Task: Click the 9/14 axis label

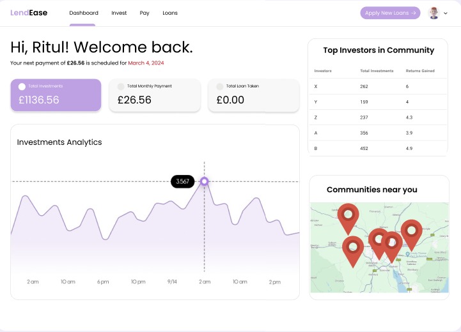Action: 172,282
